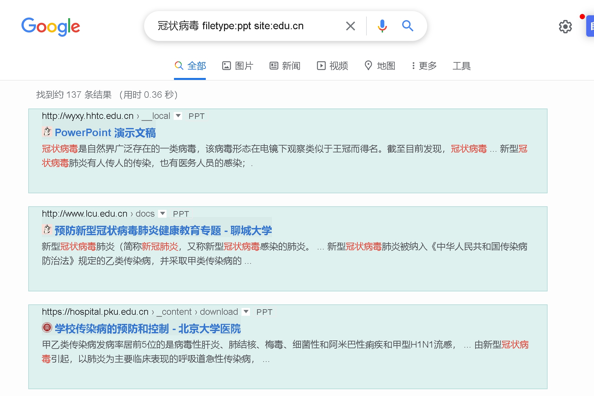Open quick settings via the gear icon

pos(565,27)
